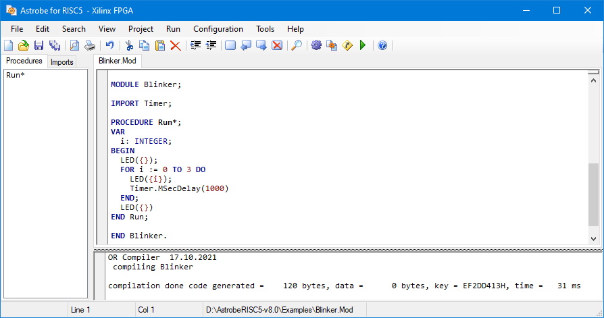Click the Line 1 status bar field
This screenshot has width=604, height=318.
click(x=101, y=310)
